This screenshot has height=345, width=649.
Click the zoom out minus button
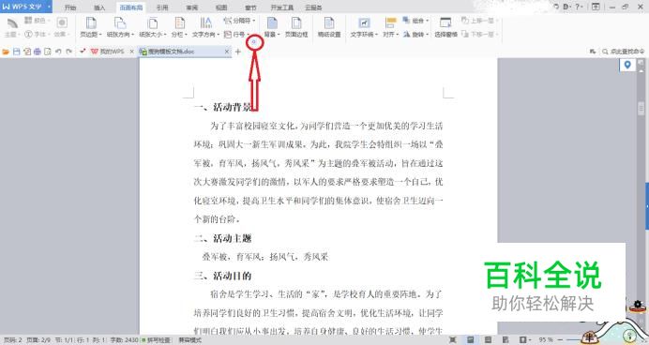point(560,340)
